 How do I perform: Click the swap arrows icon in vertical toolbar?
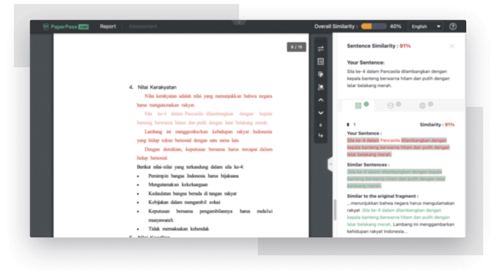tap(320, 48)
